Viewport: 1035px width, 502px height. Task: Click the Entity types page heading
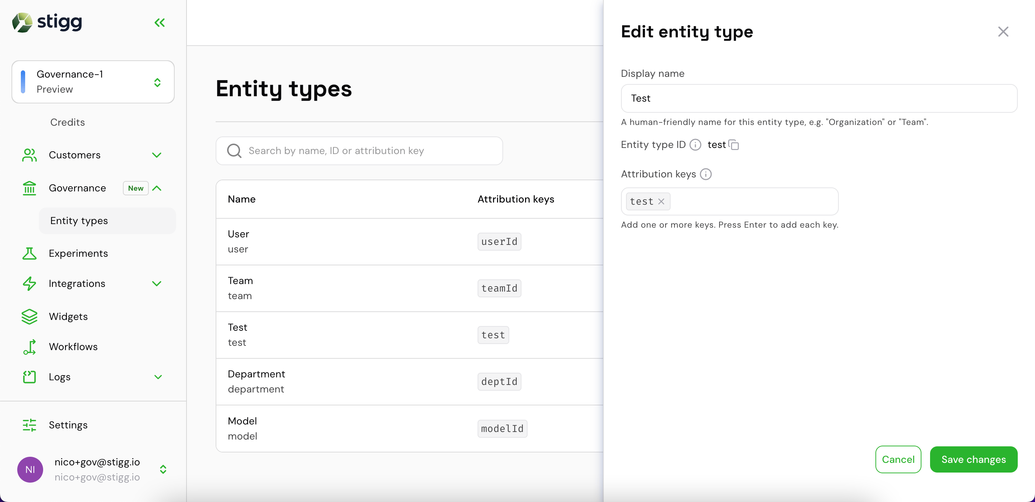pos(284,89)
